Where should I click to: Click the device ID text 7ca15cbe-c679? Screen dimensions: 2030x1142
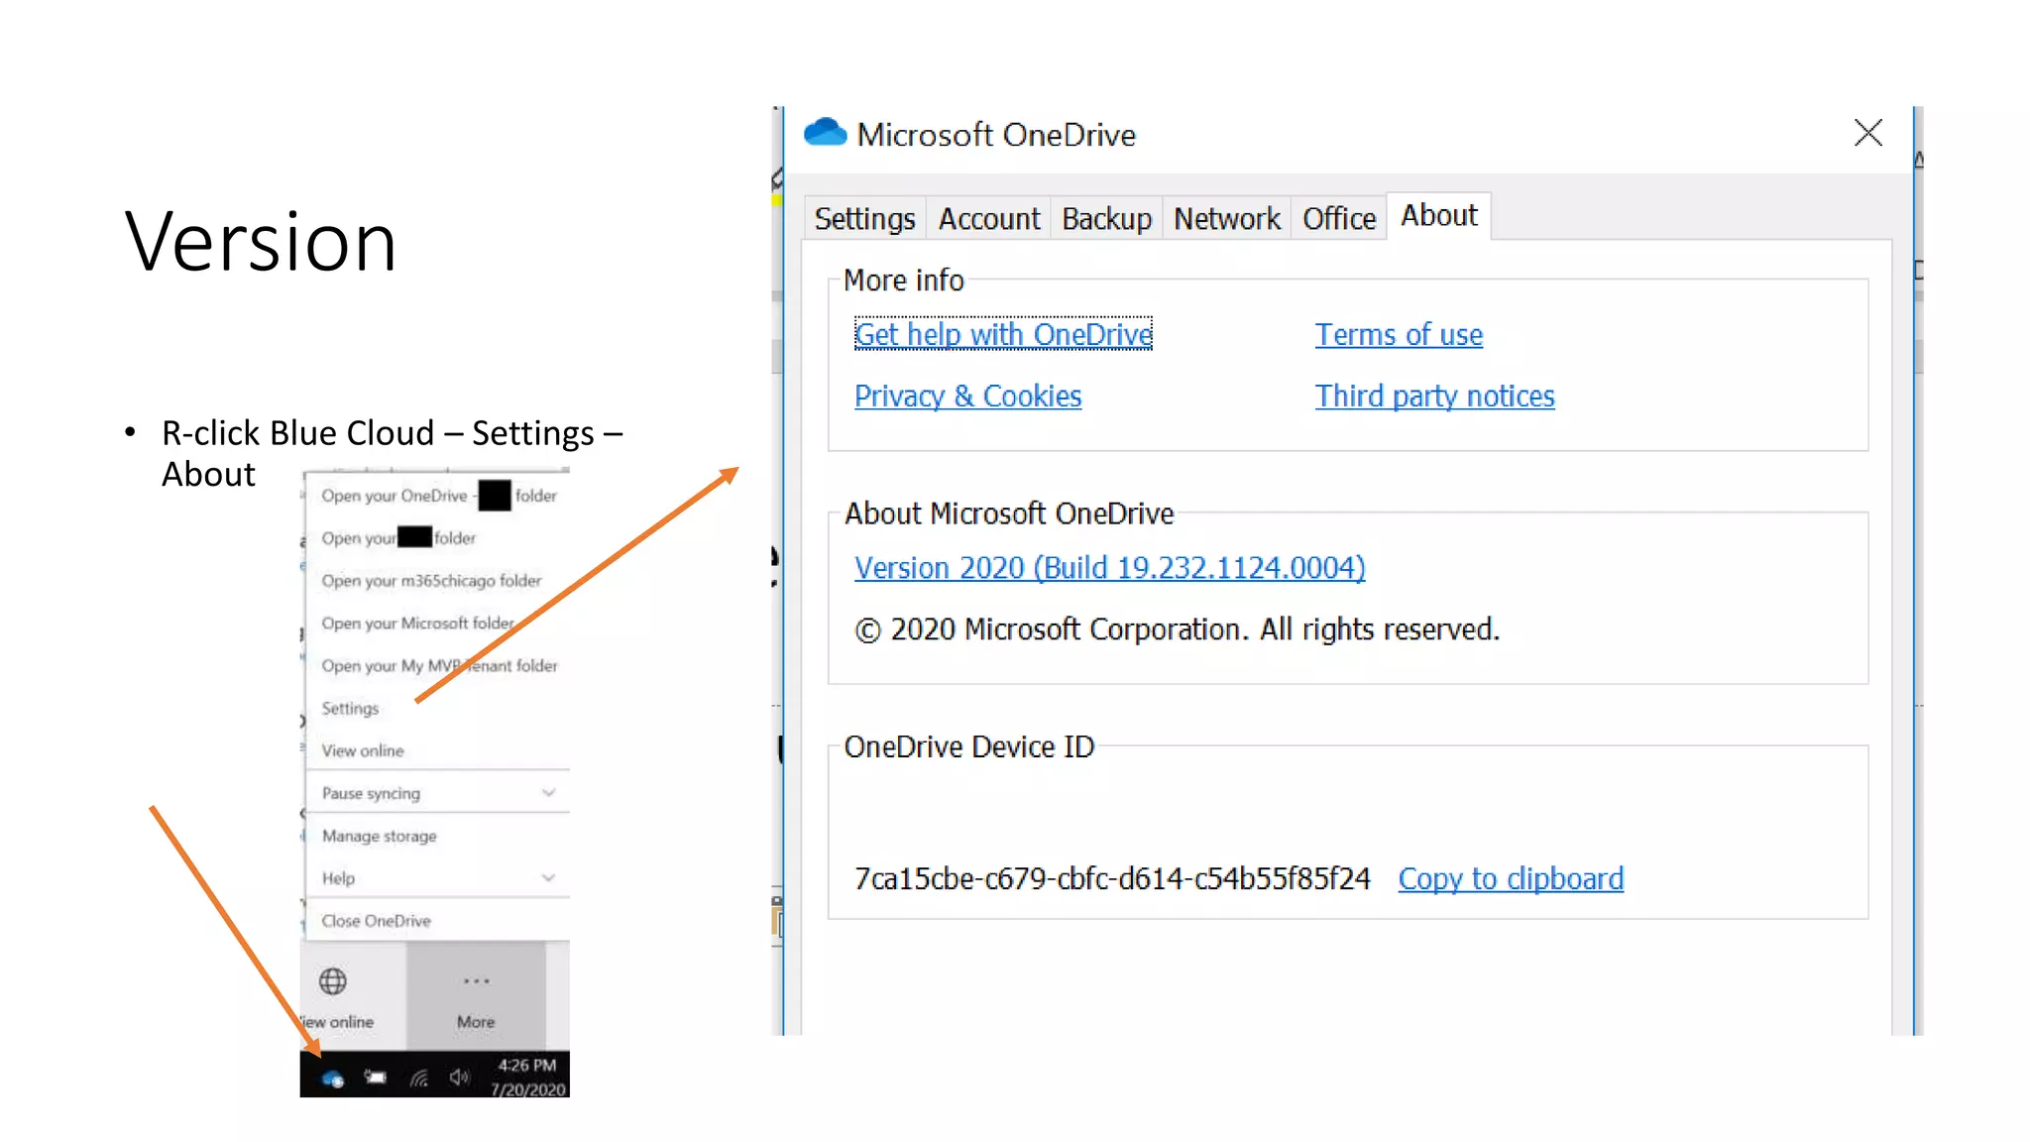[1112, 879]
